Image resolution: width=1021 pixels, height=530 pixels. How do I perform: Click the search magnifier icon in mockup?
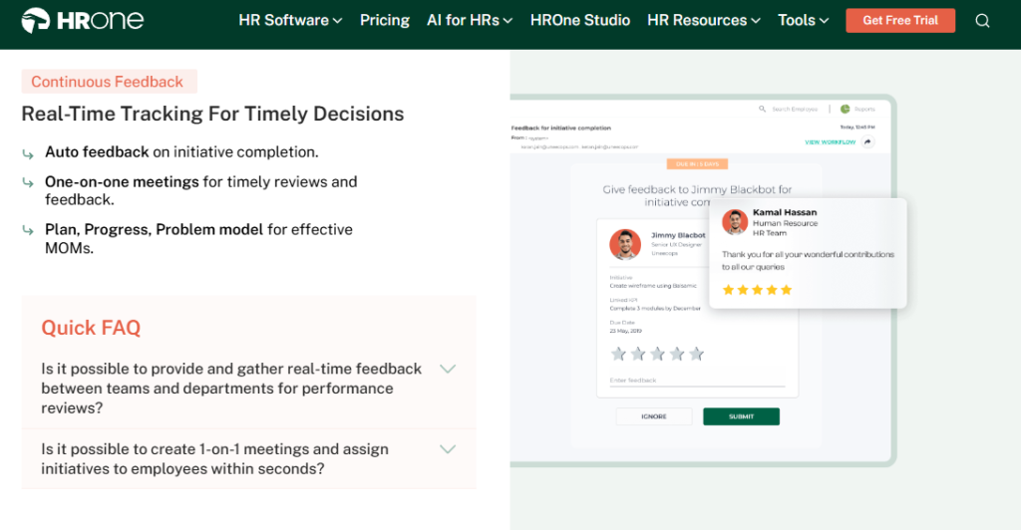point(762,109)
